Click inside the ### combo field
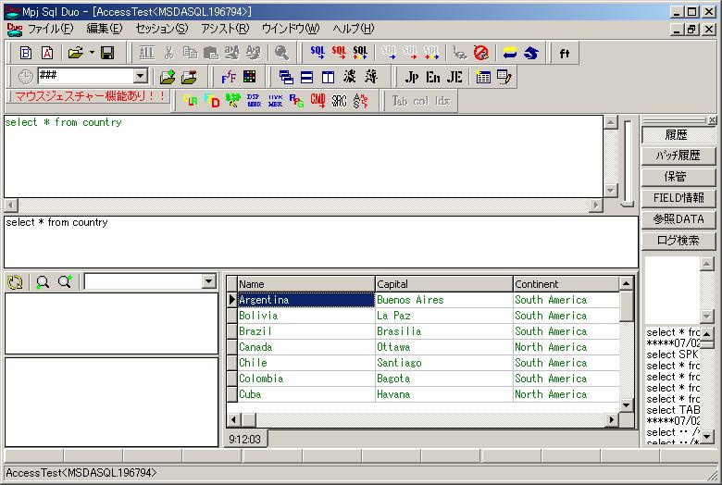 (x=86, y=76)
